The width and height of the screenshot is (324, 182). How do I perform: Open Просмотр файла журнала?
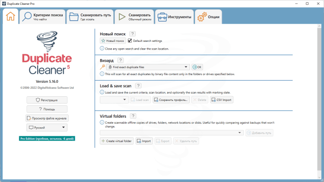[x=47, y=118]
